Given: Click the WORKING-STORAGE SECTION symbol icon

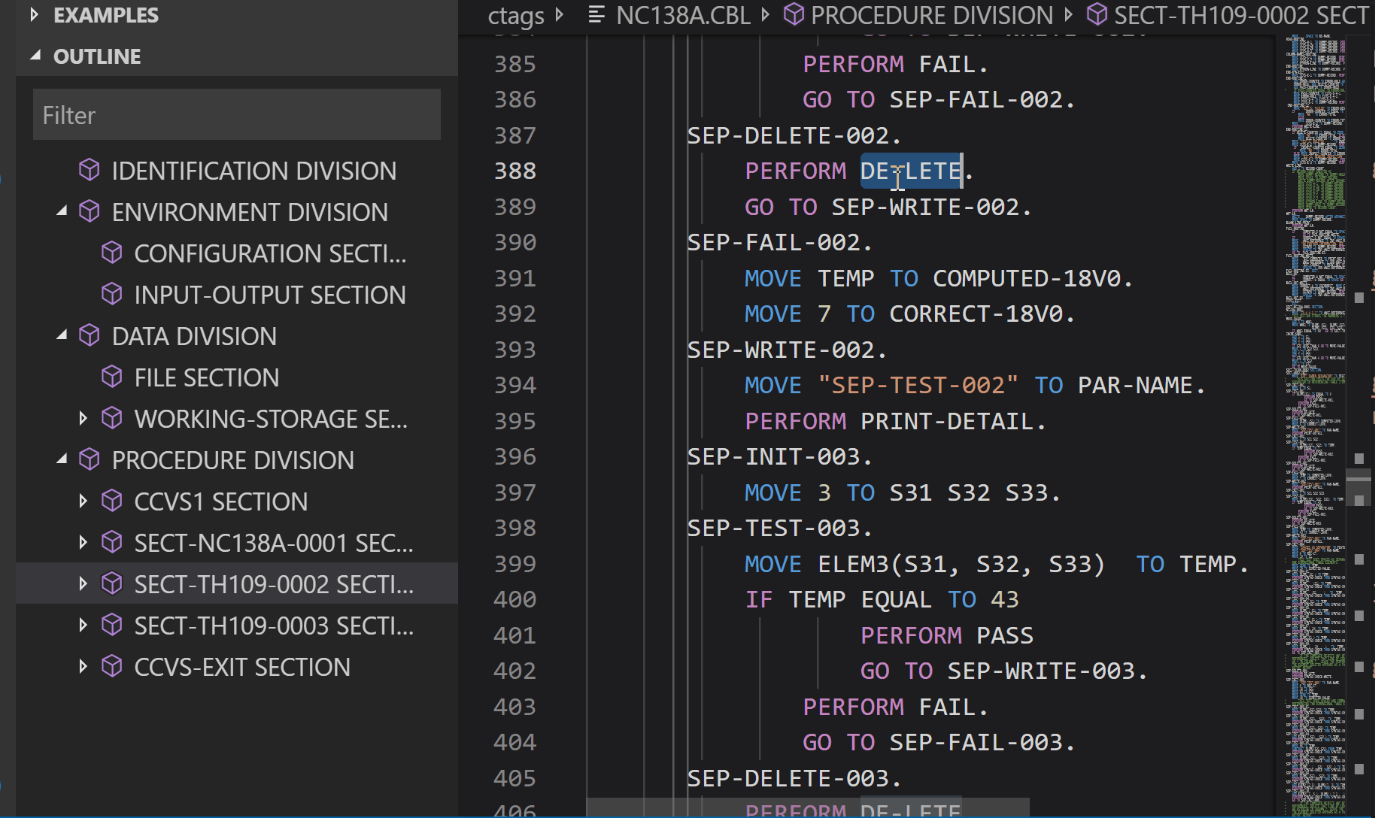Looking at the screenshot, I should (112, 418).
